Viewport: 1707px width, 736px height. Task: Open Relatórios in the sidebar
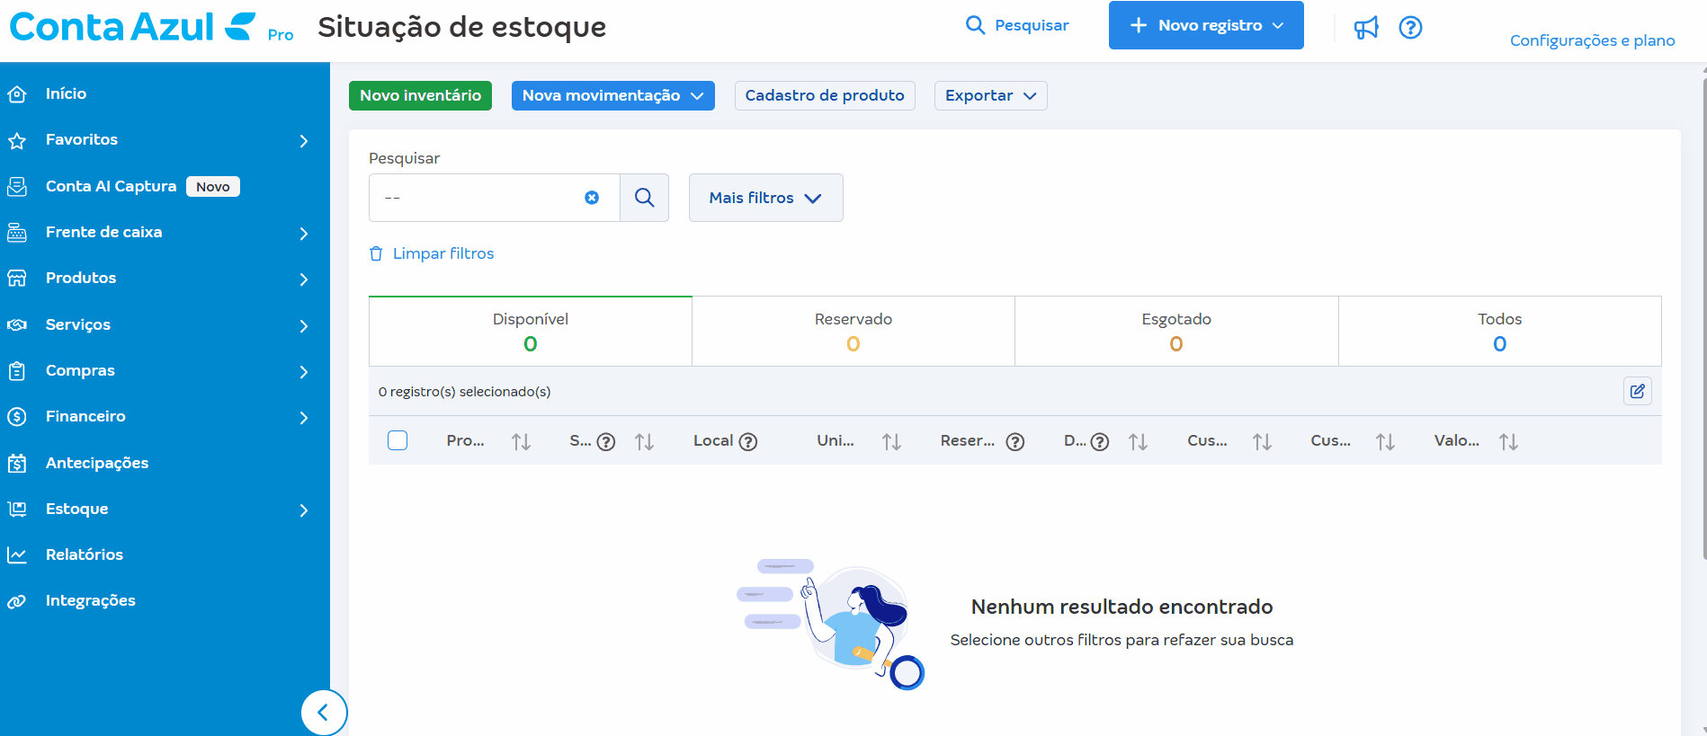click(85, 554)
